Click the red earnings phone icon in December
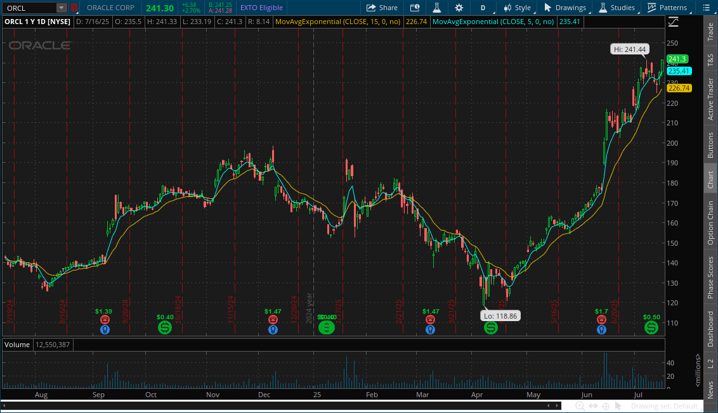 pos(273,320)
